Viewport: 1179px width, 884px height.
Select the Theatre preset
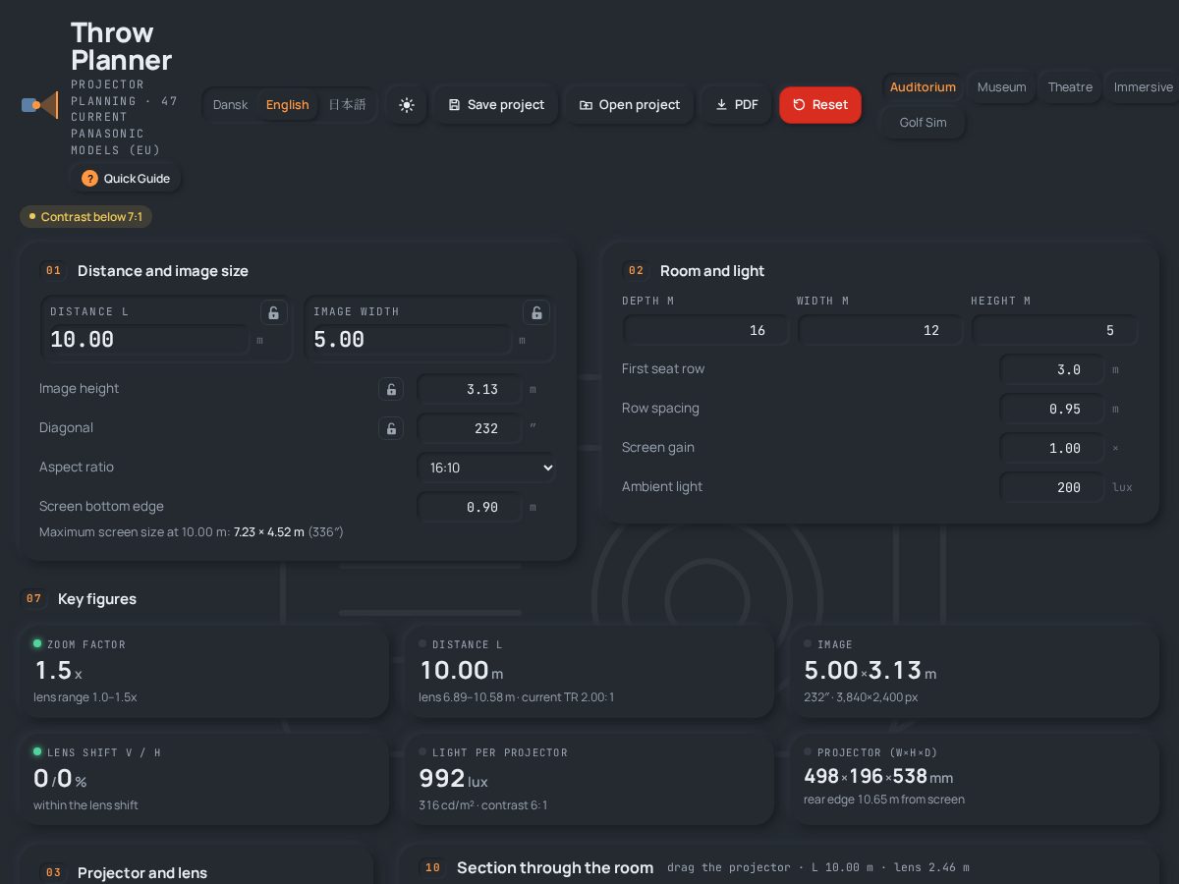pos(1070,87)
